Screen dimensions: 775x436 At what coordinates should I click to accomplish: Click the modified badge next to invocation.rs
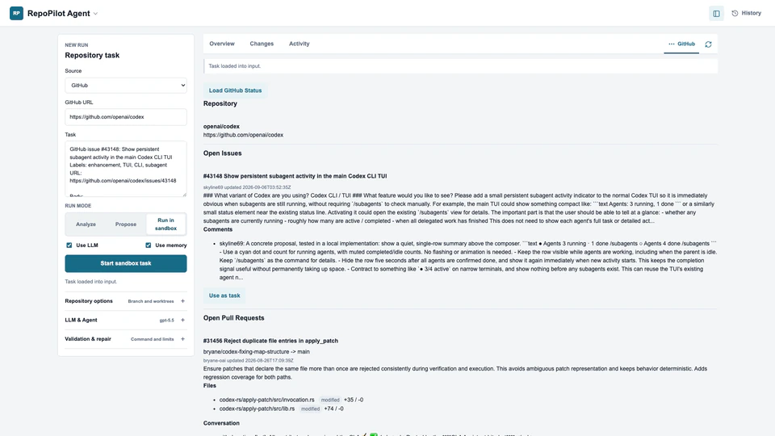point(330,400)
